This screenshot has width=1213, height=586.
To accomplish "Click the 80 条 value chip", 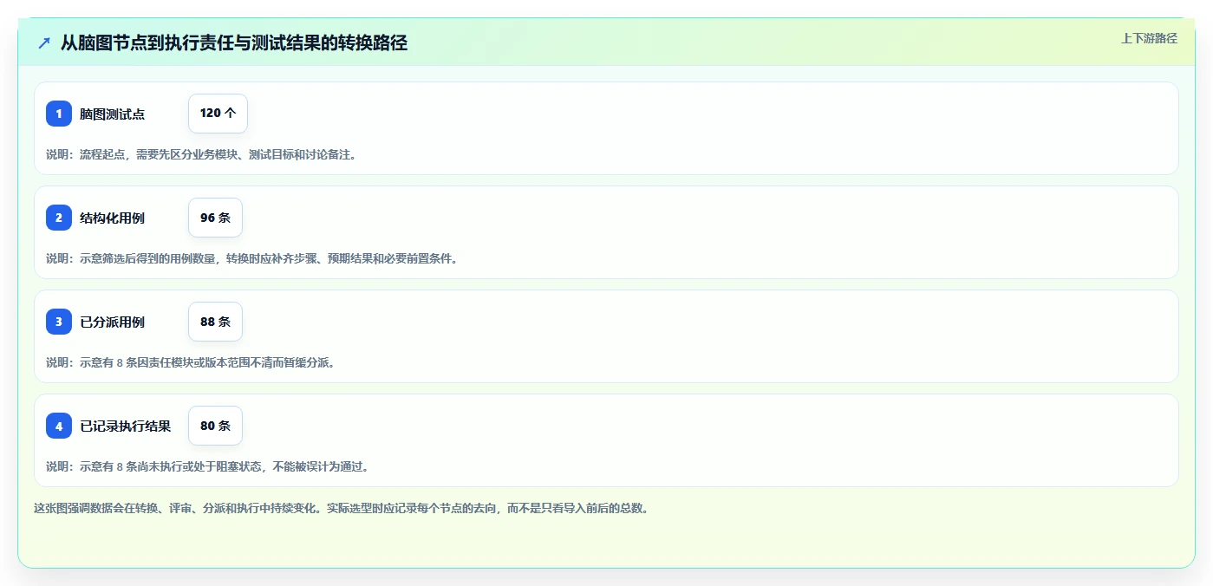I will click(215, 426).
